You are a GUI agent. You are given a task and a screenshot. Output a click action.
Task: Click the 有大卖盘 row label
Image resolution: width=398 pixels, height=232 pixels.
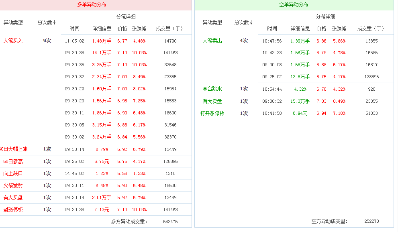212,101
